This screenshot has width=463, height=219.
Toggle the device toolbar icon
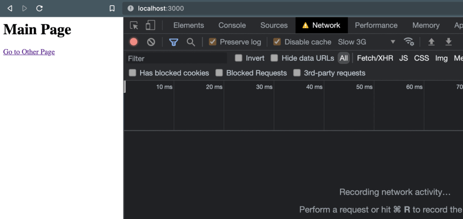(x=150, y=25)
